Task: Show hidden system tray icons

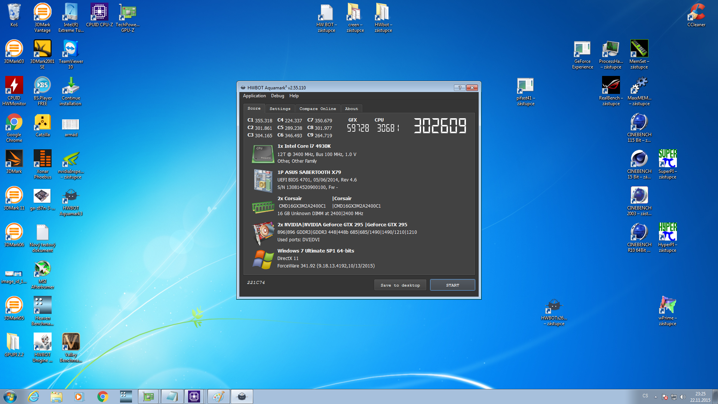Action: 656,397
